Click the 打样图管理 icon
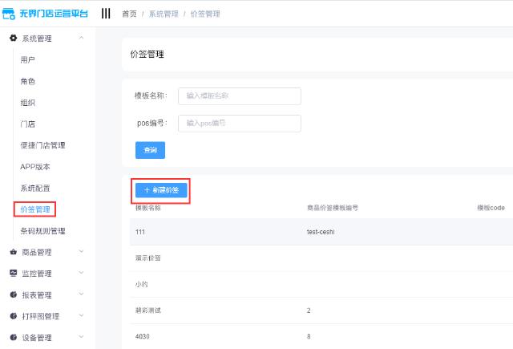Viewport: 513px width, 349px height. (x=13, y=316)
